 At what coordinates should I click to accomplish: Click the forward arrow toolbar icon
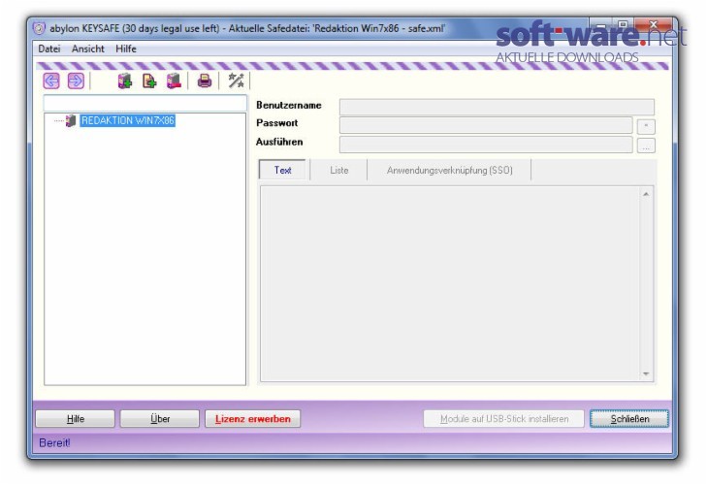tap(76, 81)
